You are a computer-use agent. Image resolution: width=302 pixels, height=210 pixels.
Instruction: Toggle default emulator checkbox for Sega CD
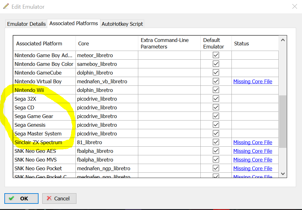tap(216, 107)
